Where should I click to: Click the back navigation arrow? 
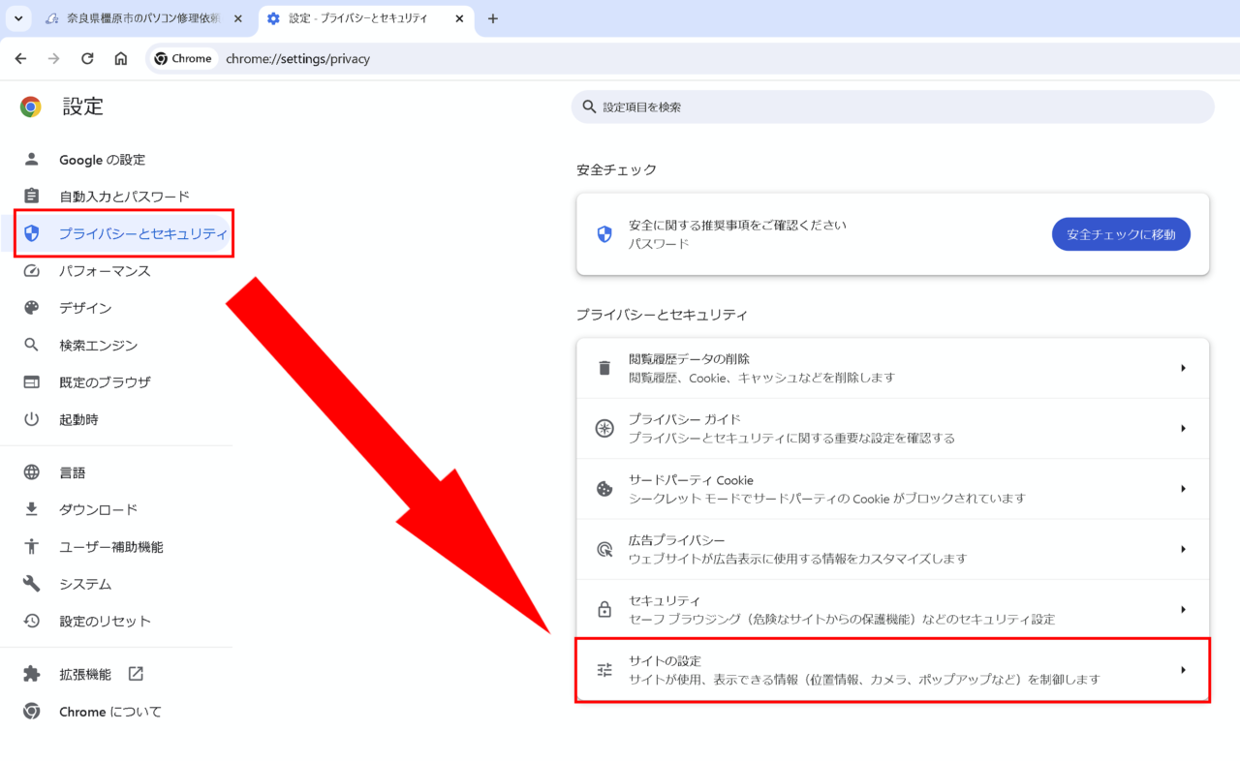(20, 58)
